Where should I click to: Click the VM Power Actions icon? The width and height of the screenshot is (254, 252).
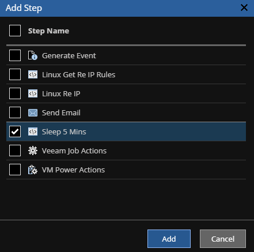[33, 170]
